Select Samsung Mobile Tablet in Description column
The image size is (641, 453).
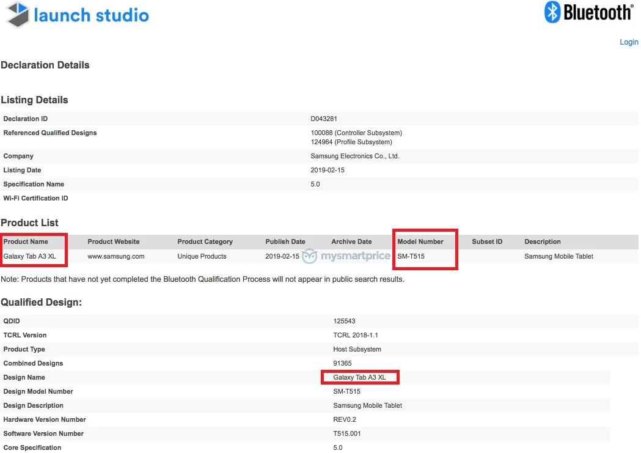559,256
